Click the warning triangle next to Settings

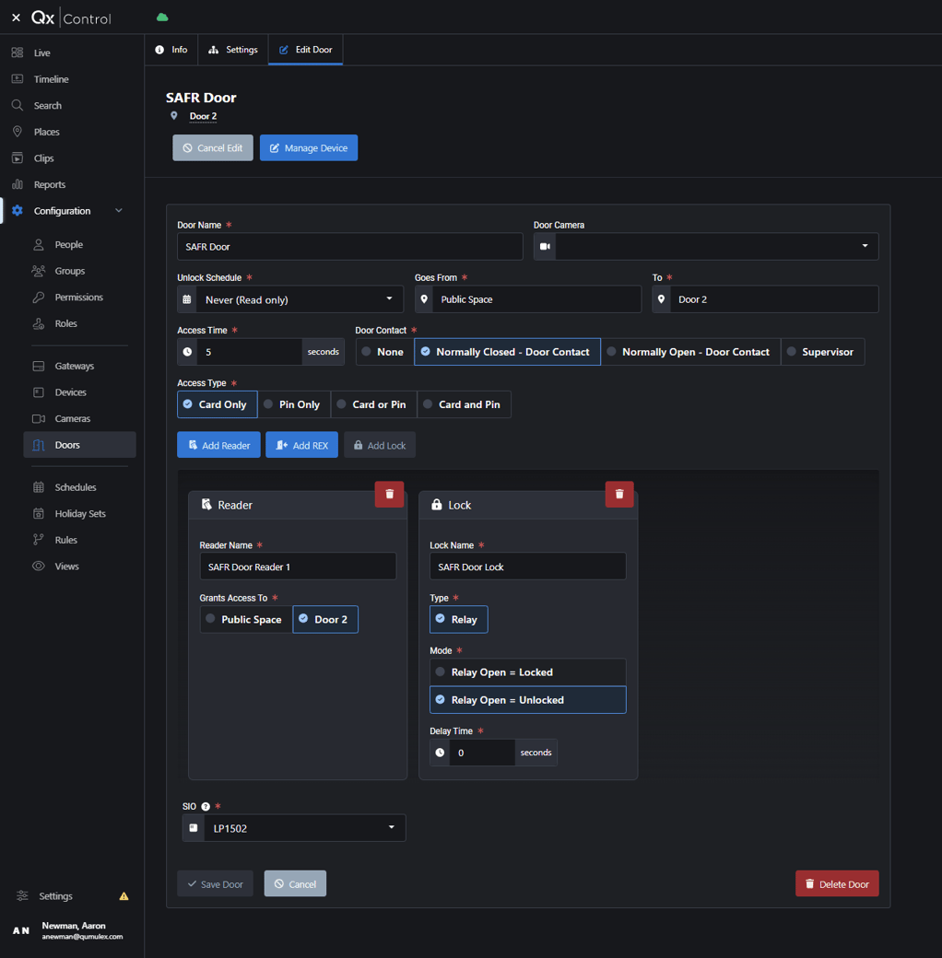(x=122, y=895)
